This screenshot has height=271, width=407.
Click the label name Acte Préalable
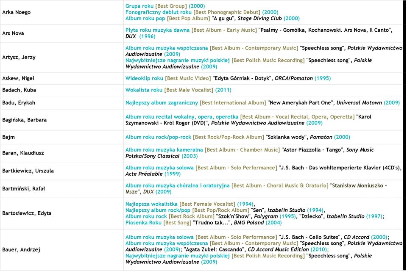(144, 174)
